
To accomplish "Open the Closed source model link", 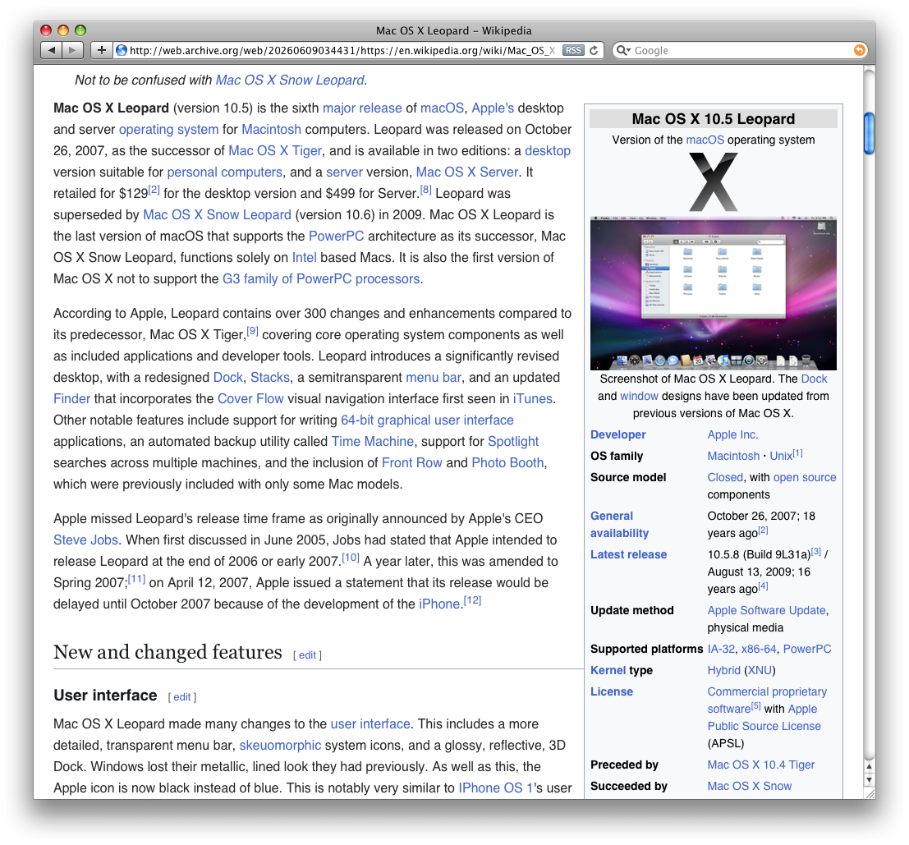I will click(x=724, y=478).
